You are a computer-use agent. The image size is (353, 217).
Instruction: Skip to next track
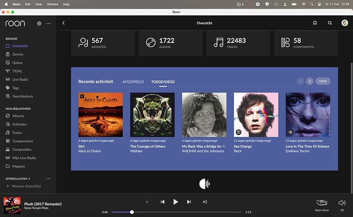pos(189,202)
